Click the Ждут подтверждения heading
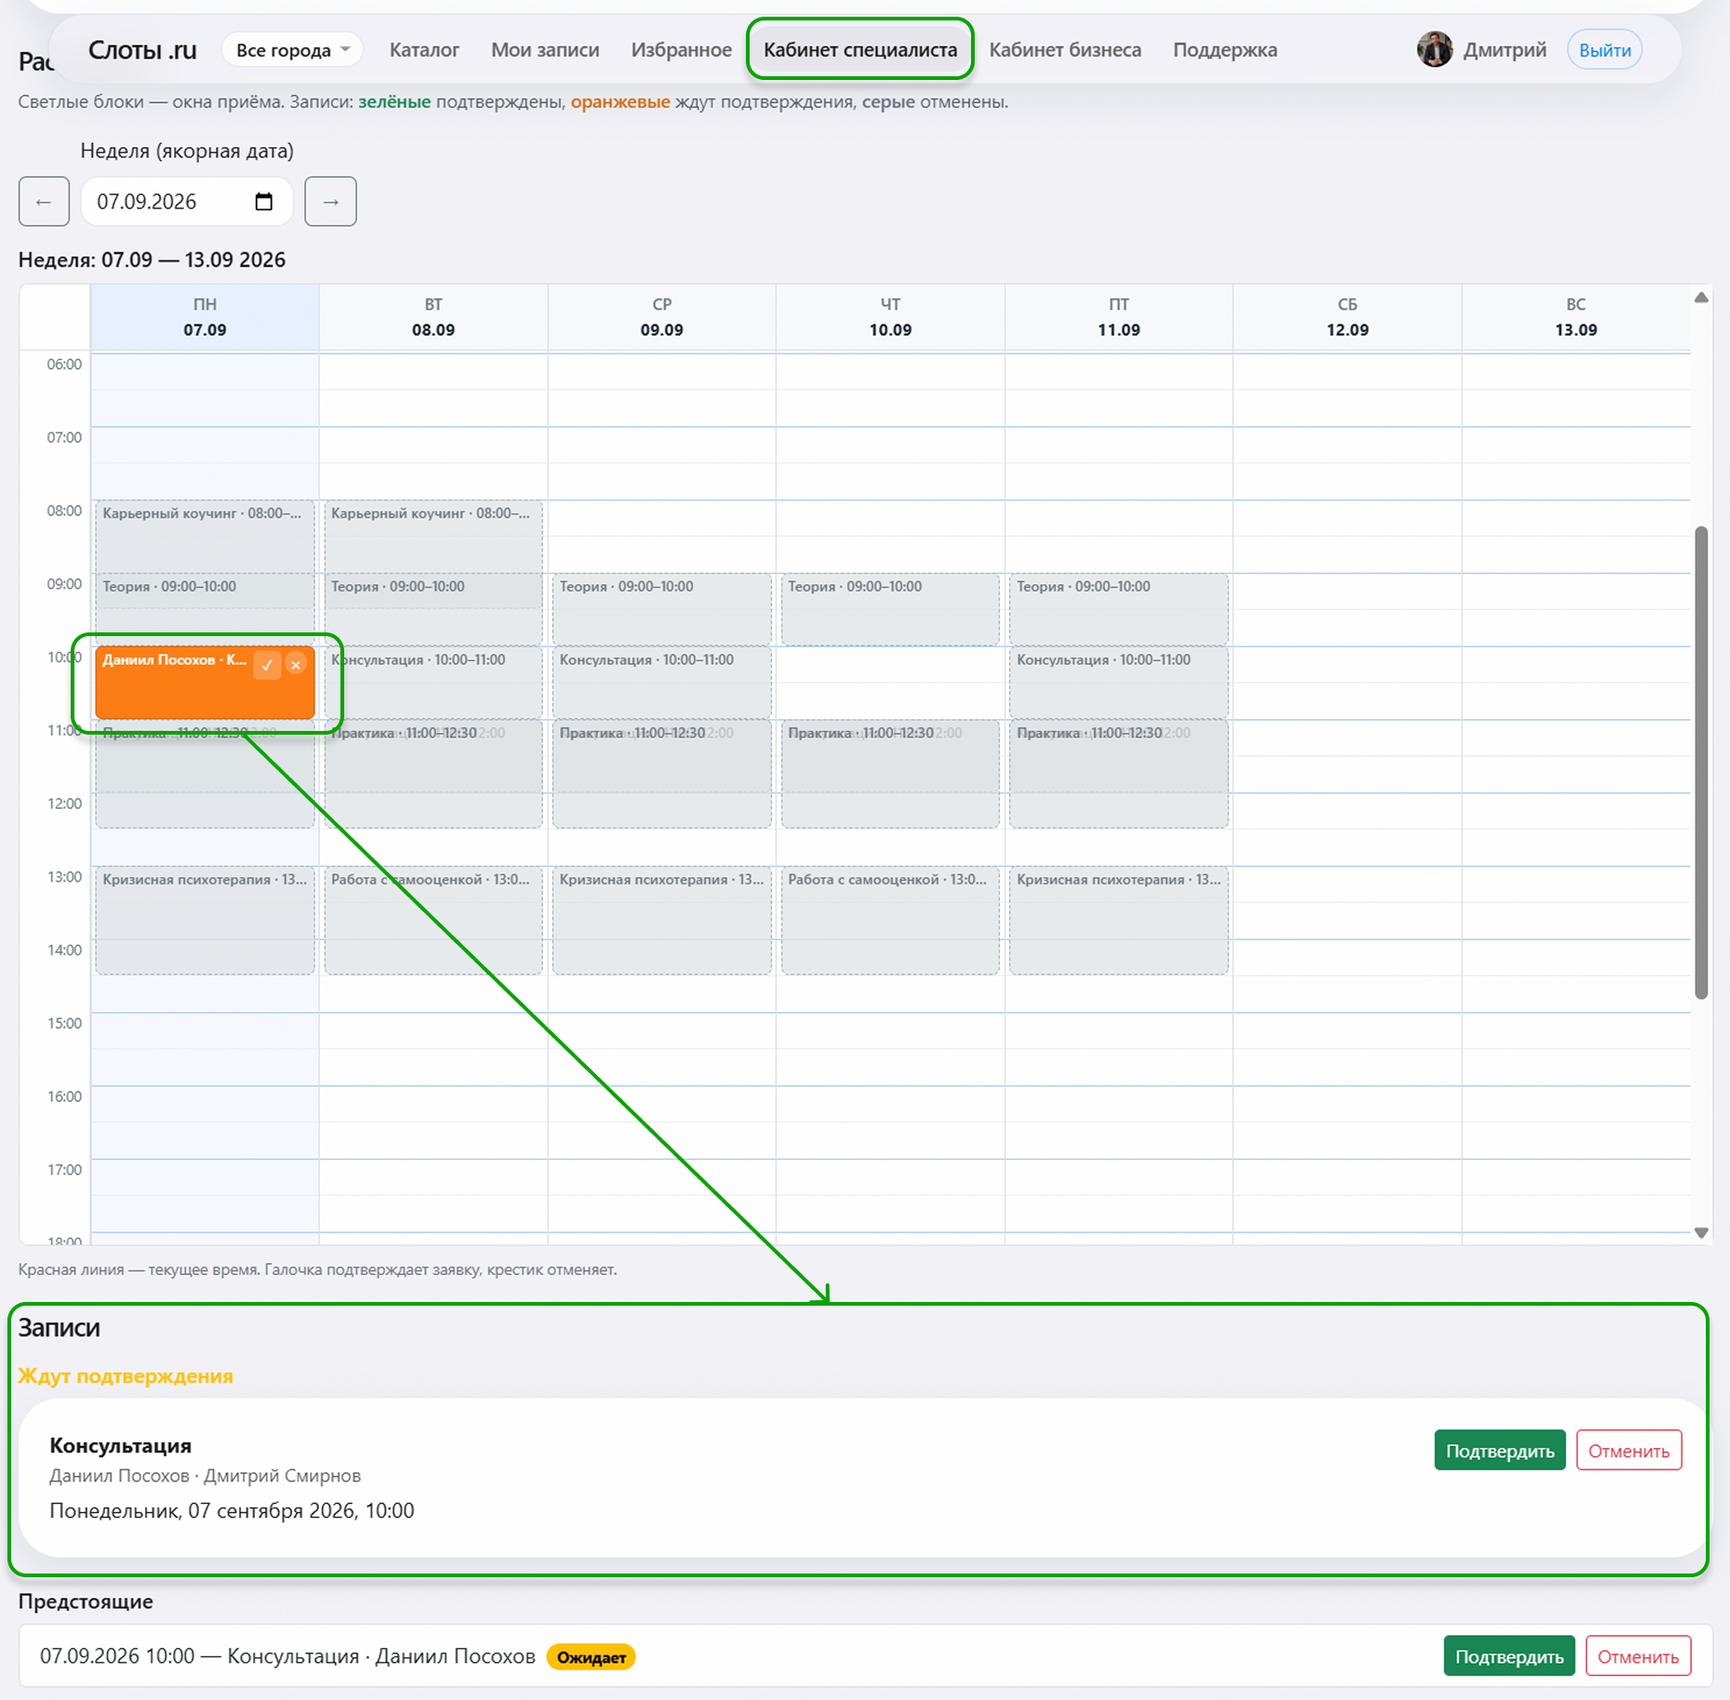1730x1700 pixels. (126, 1375)
